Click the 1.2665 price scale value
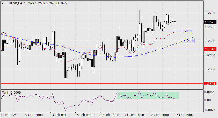Viewport: 218px width, 118px height. click(210, 27)
